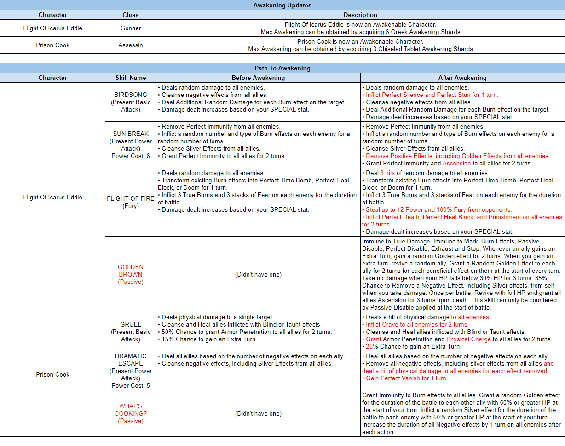The width and height of the screenshot is (565, 446).
Task: Select the Assassin class cell
Action: pos(131,45)
